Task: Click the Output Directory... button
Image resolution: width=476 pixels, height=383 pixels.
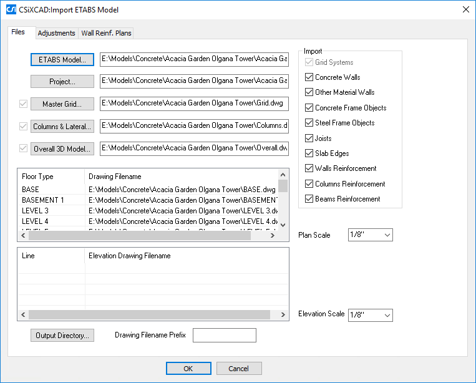Action: coord(62,336)
